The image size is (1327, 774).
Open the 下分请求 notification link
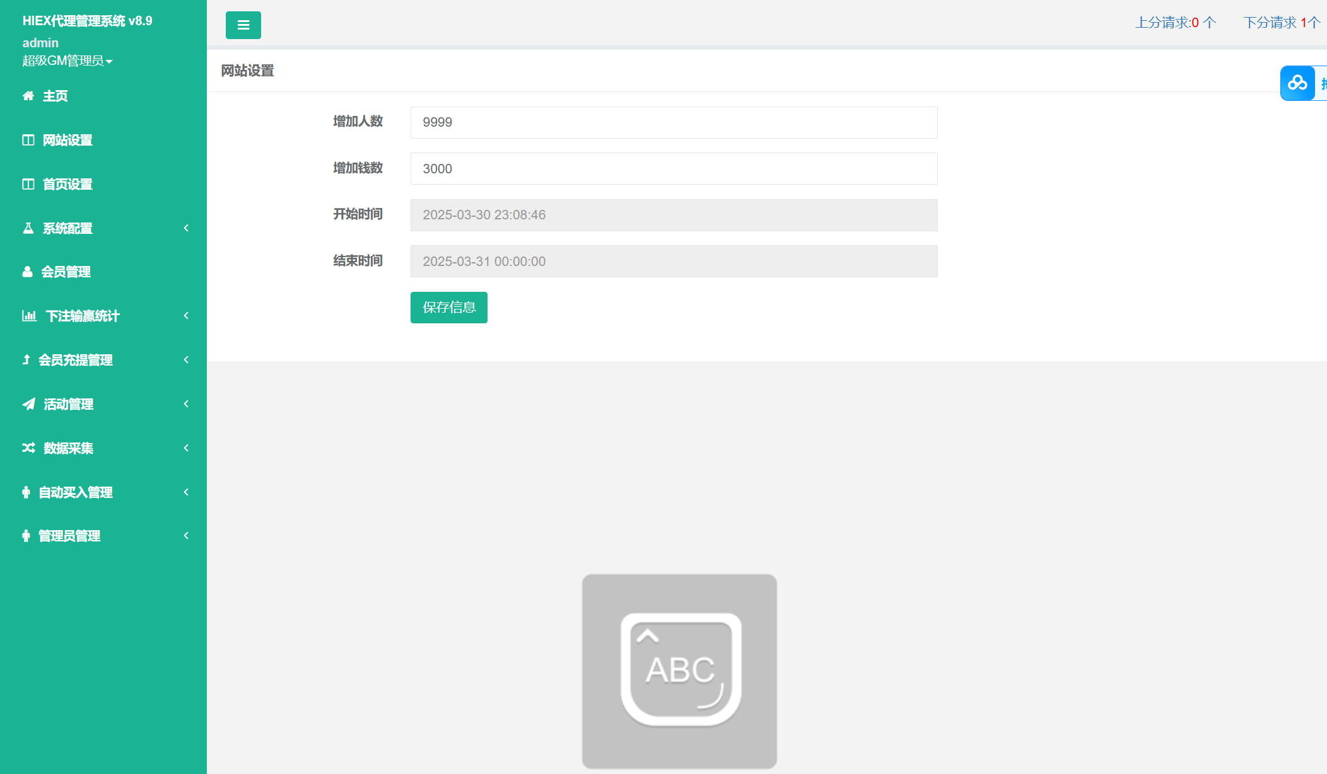tap(1282, 23)
